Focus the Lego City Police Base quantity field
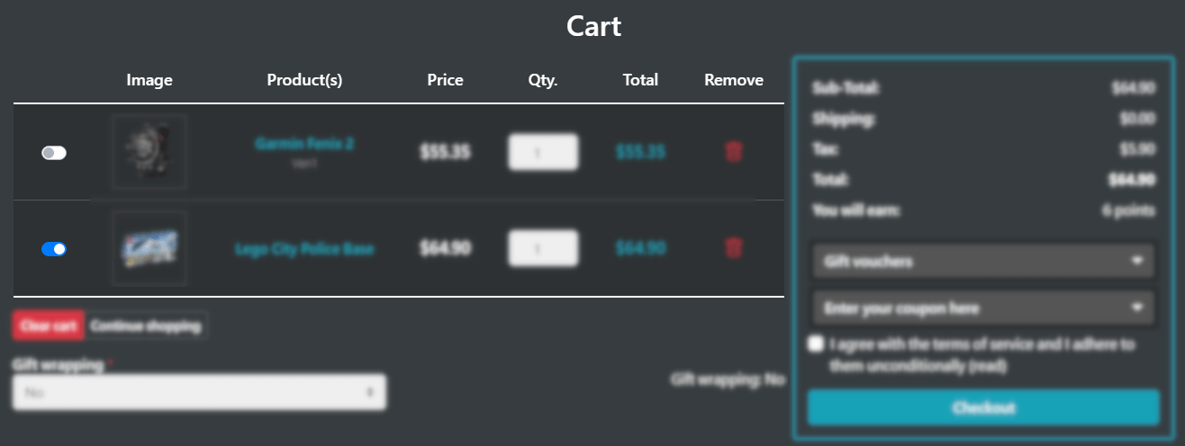Image resolution: width=1185 pixels, height=446 pixels. (x=543, y=249)
